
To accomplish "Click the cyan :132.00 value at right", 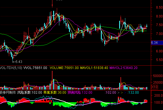I will pyautogui.click(x=133, y=93).
